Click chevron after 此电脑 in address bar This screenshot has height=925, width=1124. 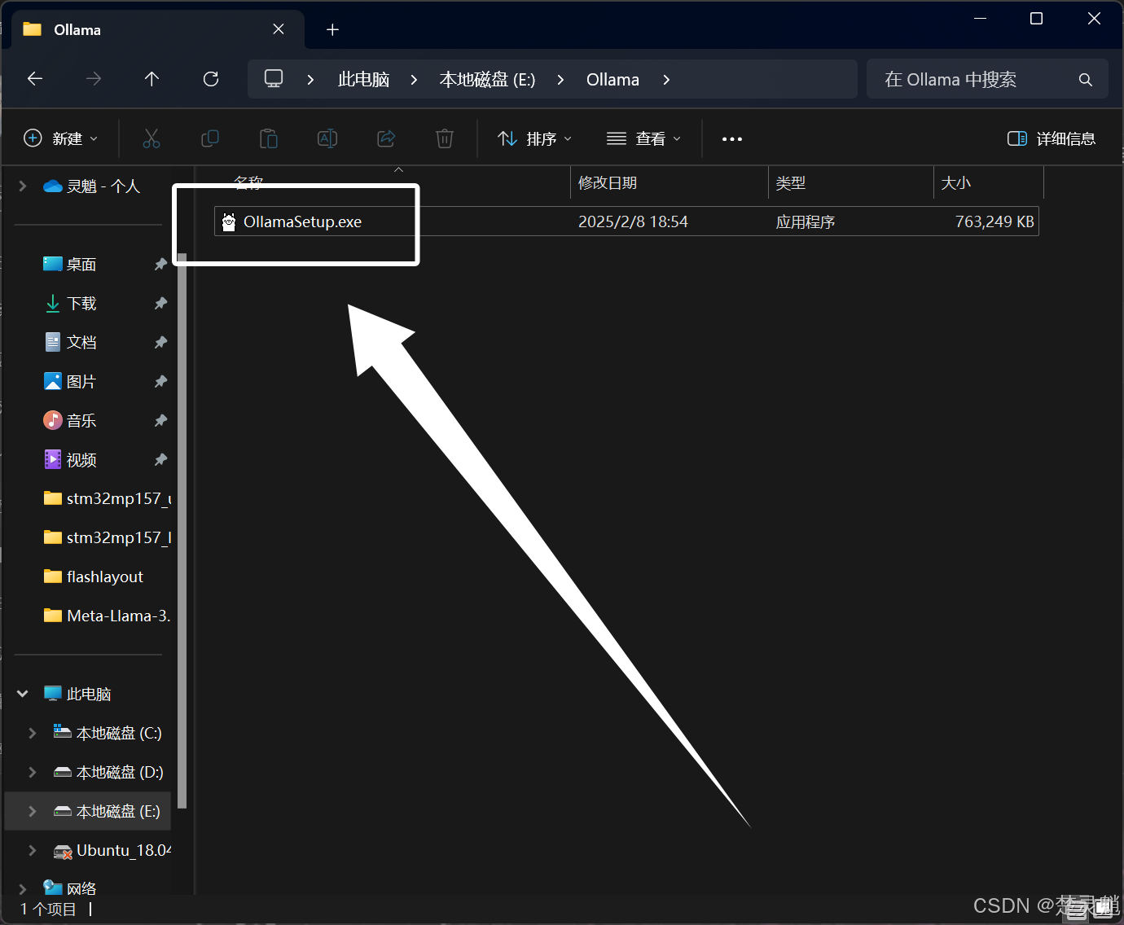click(414, 80)
